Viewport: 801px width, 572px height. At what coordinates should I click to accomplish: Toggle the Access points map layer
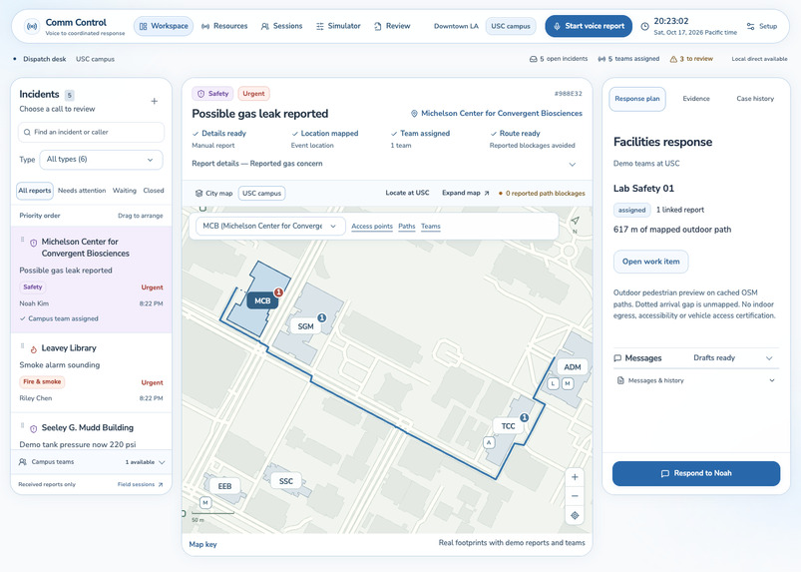click(x=372, y=227)
